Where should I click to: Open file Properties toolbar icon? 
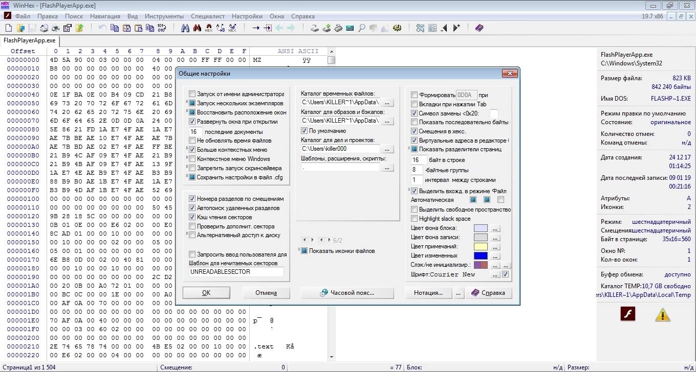[68, 28]
